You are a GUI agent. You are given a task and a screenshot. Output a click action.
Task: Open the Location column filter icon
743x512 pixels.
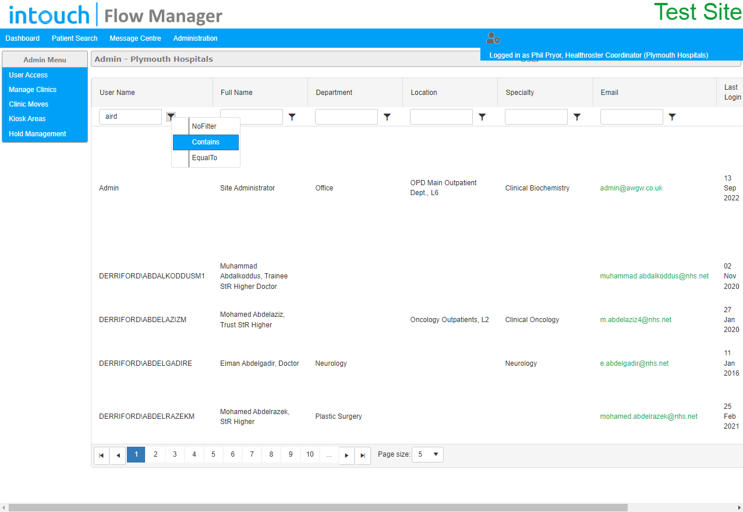point(482,117)
